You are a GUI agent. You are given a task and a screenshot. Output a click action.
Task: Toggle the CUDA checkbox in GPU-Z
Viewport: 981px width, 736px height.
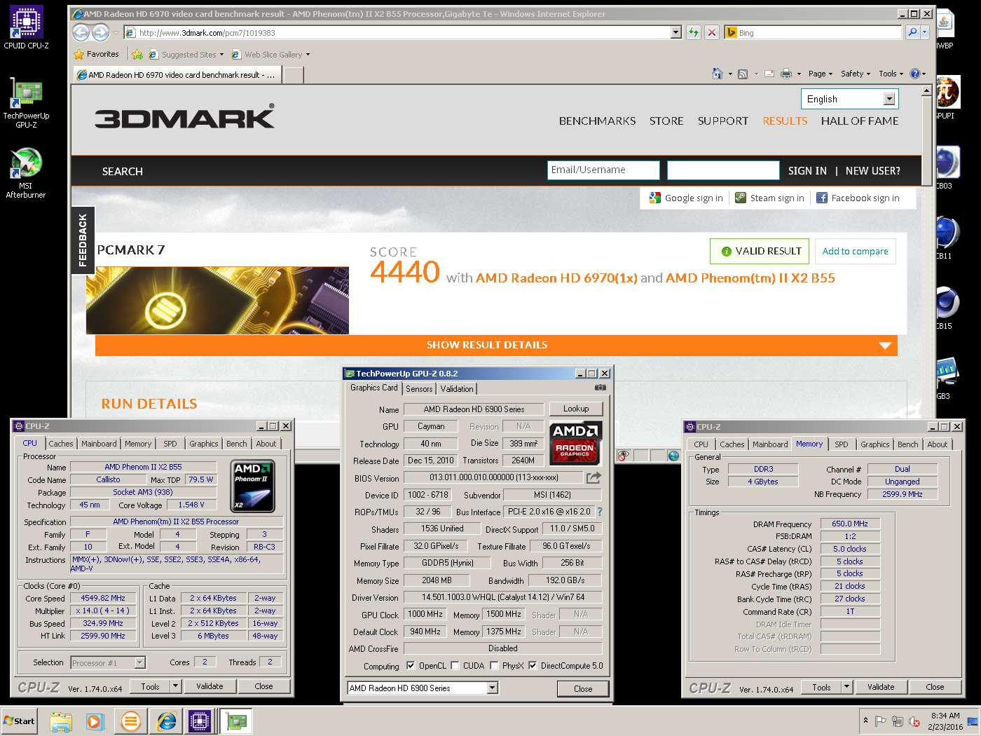click(x=455, y=665)
